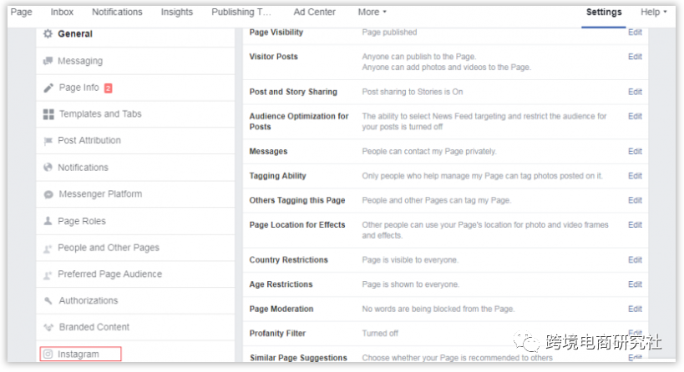
Task: Edit the Country Restrictions setting
Action: [x=635, y=260]
